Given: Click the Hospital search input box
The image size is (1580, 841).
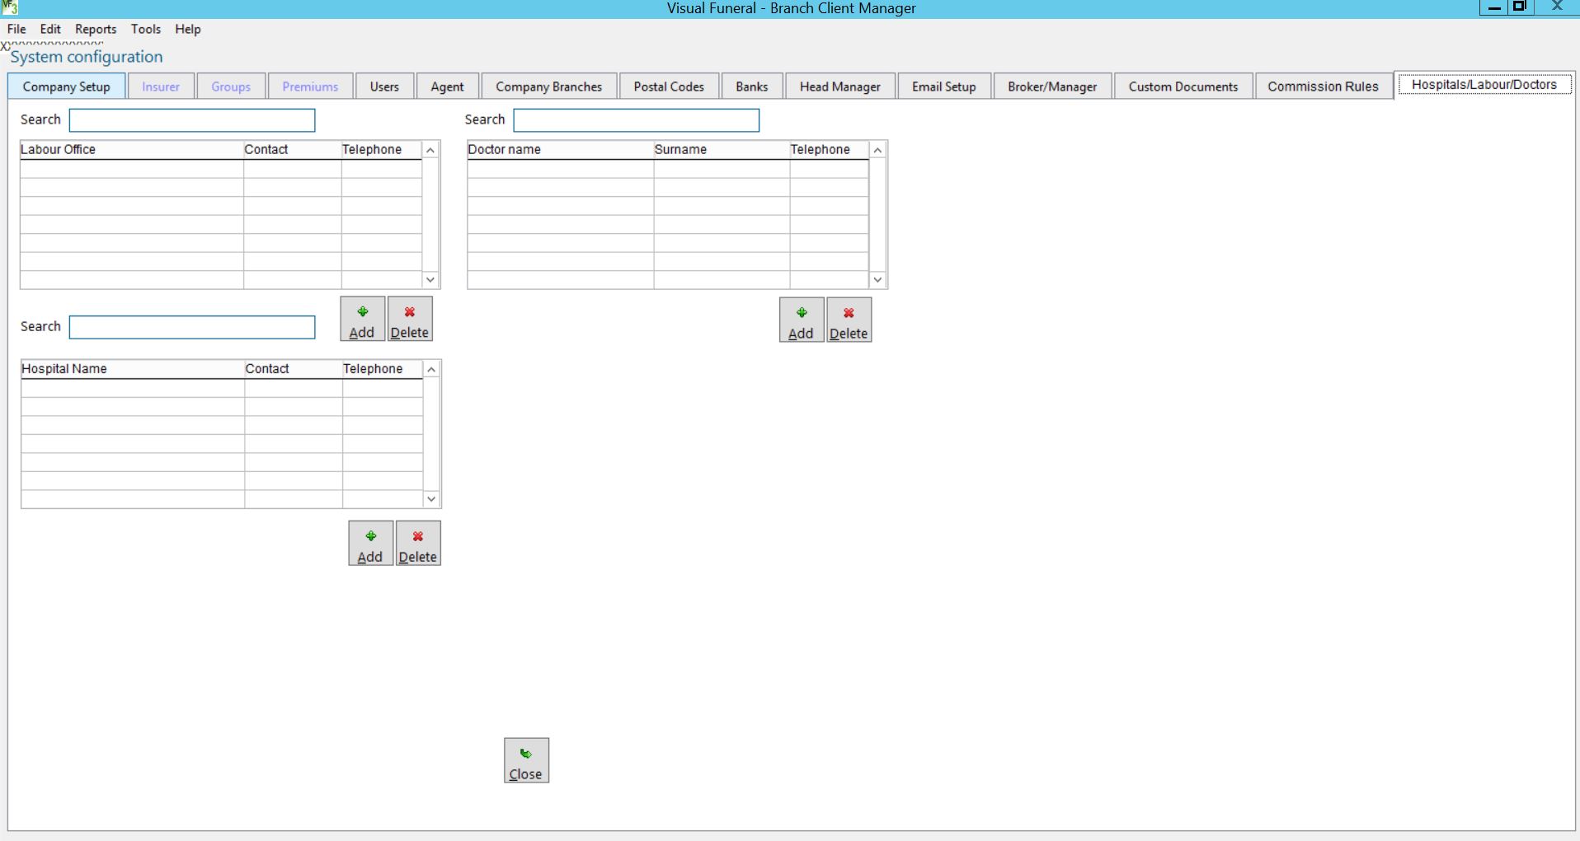Looking at the screenshot, I should pos(192,328).
